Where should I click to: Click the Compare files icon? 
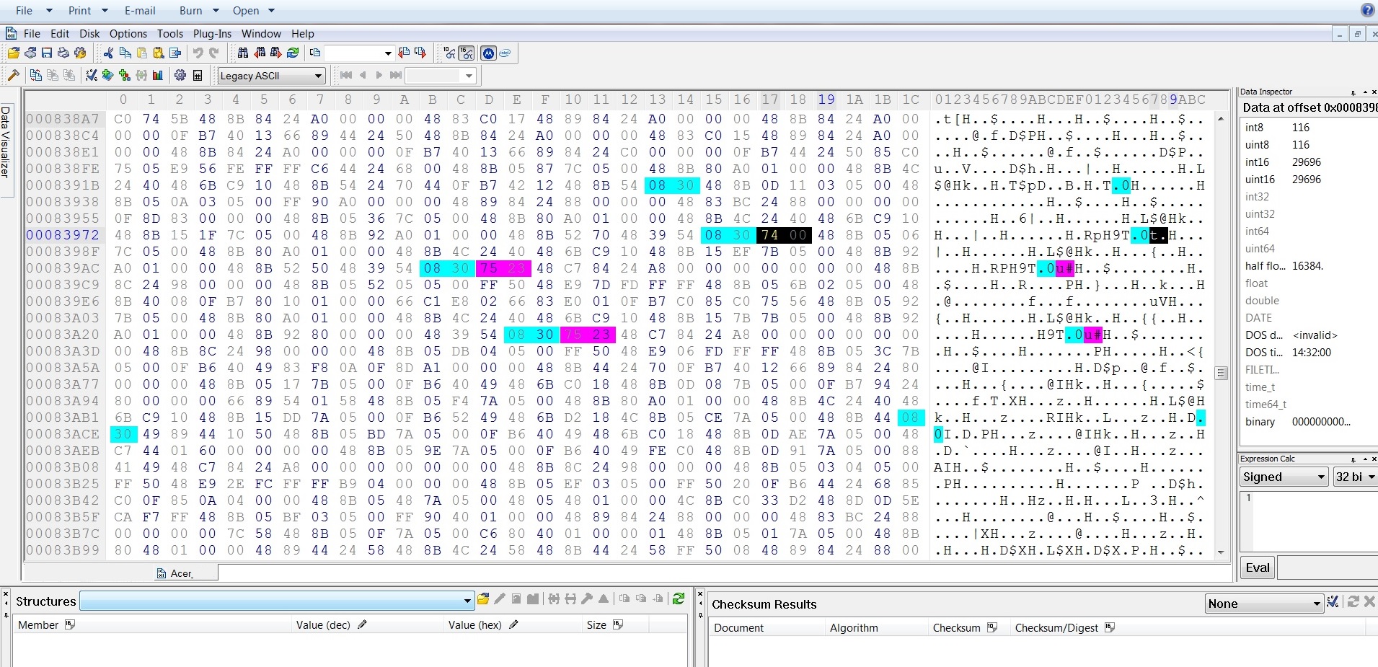click(35, 75)
